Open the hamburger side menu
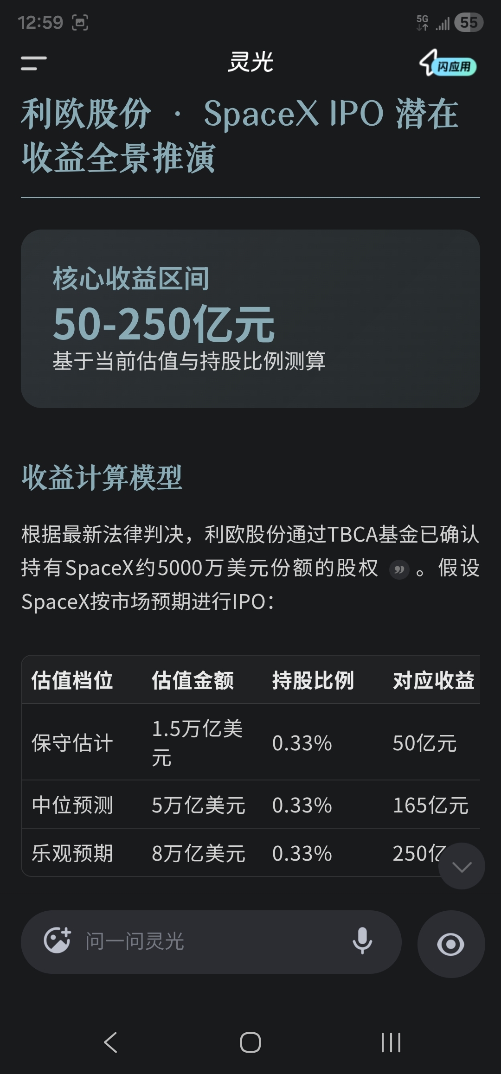Screen dimensions: 501x1074 coord(34,64)
